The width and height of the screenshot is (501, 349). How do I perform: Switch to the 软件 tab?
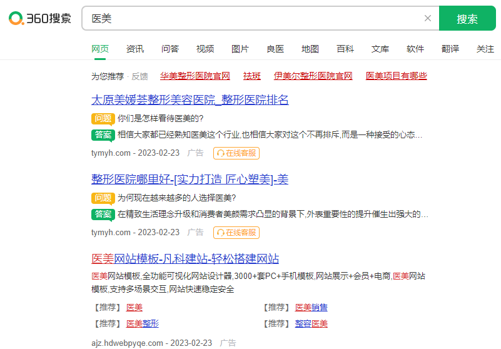415,49
